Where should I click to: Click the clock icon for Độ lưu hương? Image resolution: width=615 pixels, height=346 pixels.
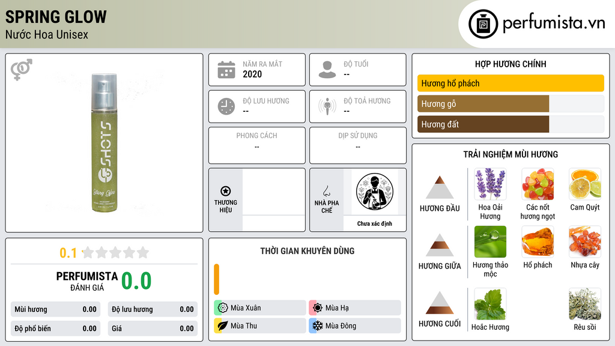pos(226,106)
